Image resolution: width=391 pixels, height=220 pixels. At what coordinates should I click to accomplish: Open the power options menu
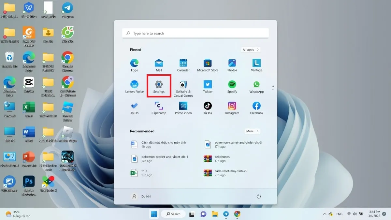[258, 196]
